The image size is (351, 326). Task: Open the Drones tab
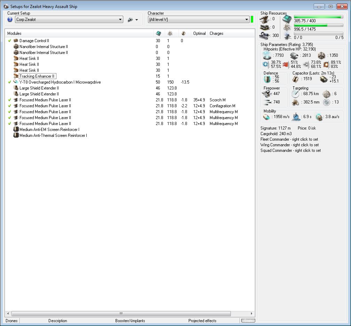[11, 321]
